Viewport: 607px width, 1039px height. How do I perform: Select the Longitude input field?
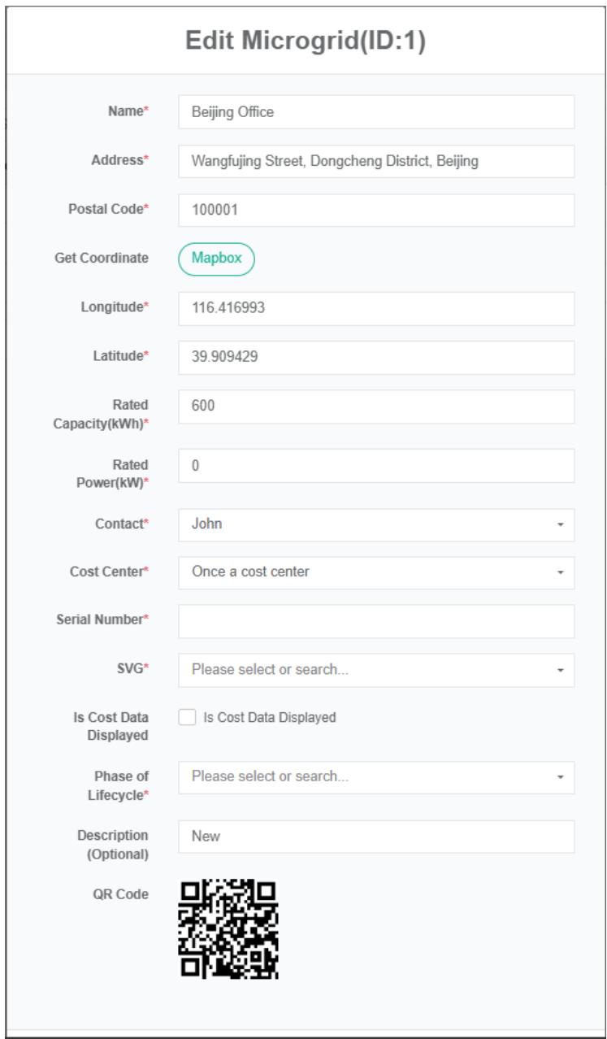pyautogui.click(x=375, y=309)
